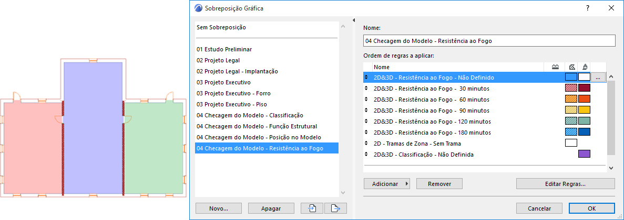Click the Nome text field

[489, 41]
